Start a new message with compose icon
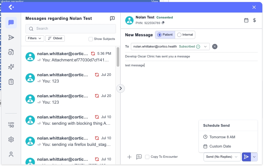The width and height of the screenshot is (267, 166). tap(112, 18)
